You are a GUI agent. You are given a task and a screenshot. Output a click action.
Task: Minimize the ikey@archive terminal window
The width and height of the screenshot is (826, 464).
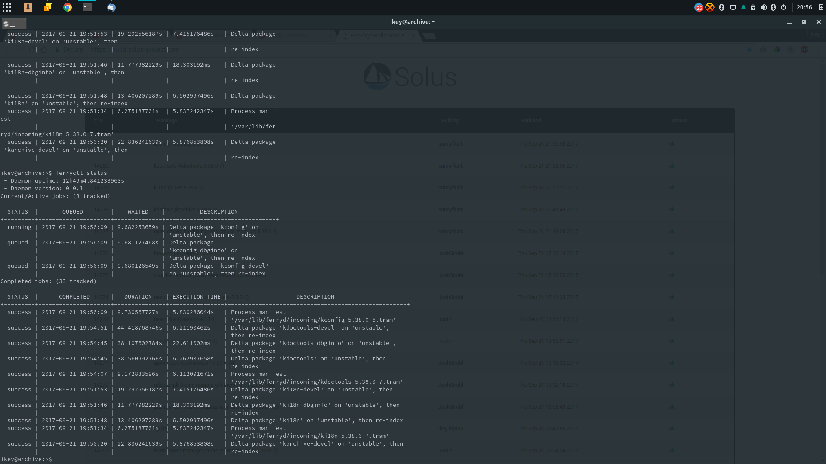[789, 22]
